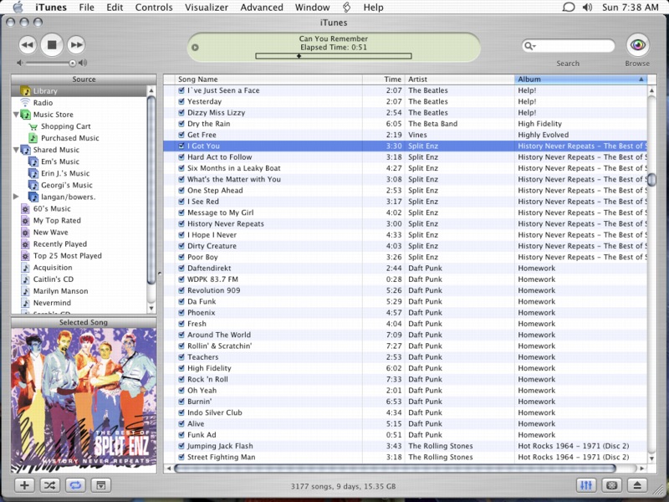Go back to previous song
Viewport: 669px width, 502px height.
point(27,44)
